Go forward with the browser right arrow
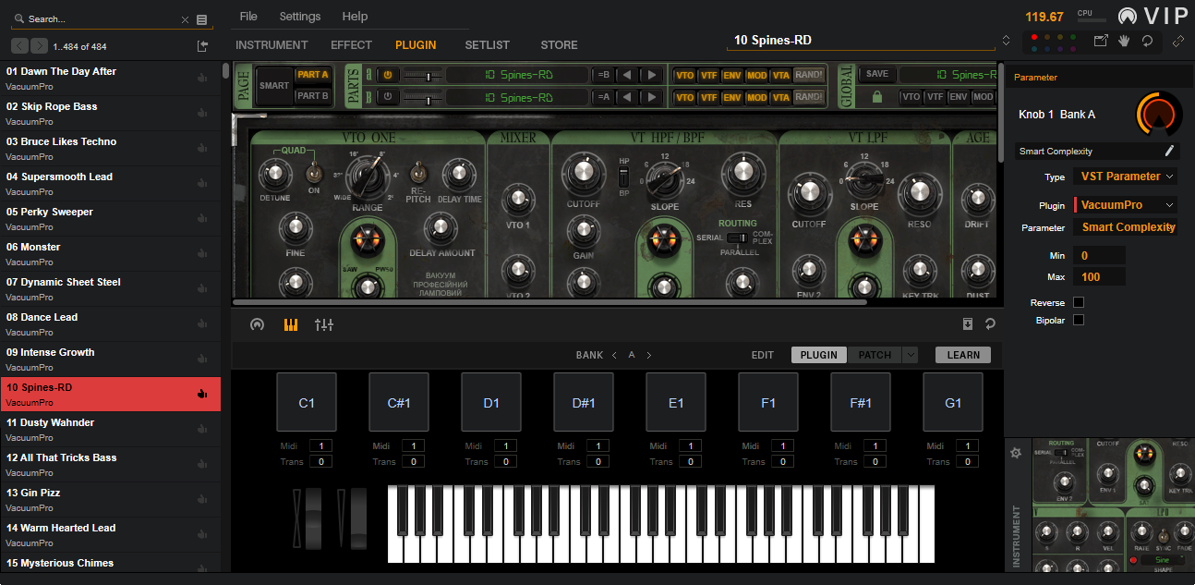This screenshot has width=1195, height=585. (x=39, y=46)
